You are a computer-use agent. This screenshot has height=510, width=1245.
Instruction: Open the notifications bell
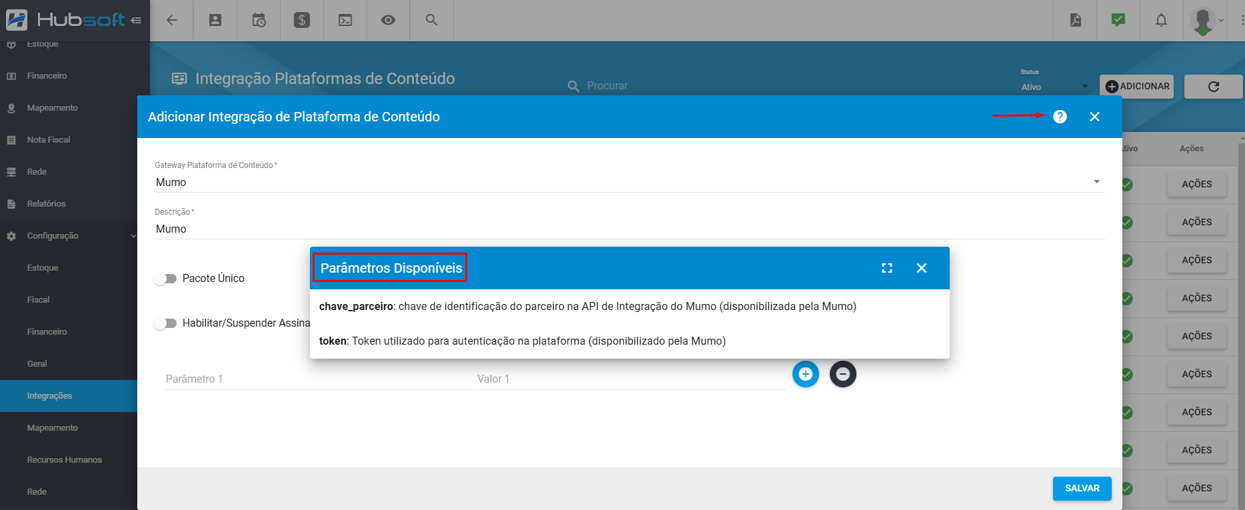(x=1161, y=20)
